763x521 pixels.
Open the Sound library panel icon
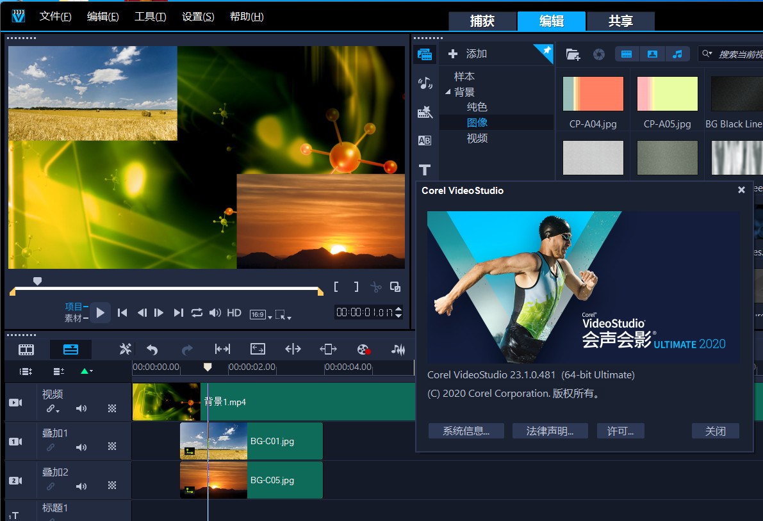(x=425, y=83)
